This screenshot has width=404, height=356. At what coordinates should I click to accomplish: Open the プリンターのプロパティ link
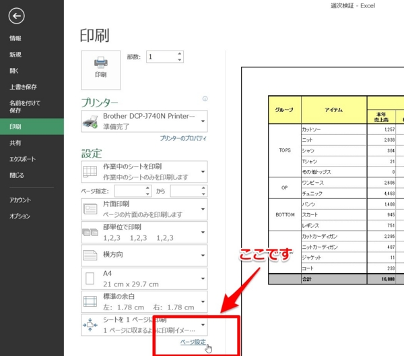pyautogui.click(x=183, y=138)
